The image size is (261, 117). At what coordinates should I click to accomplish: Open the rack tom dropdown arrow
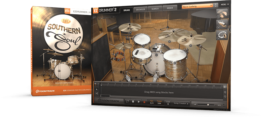point(143,46)
